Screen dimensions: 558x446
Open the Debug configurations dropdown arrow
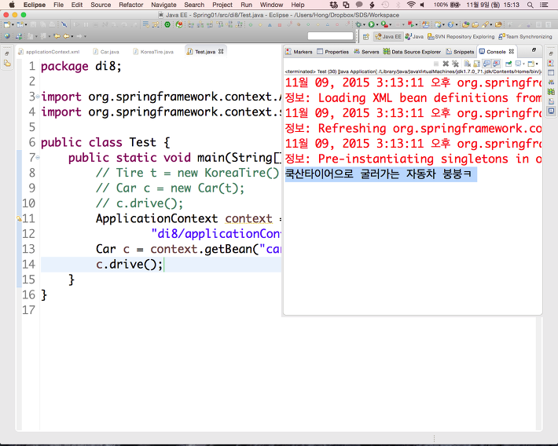(x=364, y=25)
